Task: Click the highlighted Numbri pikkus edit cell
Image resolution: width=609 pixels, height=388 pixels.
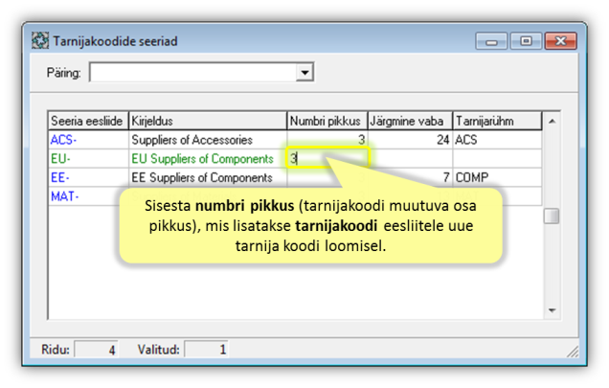Action: (x=327, y=159)
